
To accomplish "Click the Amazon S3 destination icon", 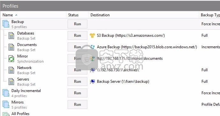I will pos(92,35).
